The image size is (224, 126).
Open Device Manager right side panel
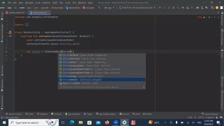click(x=222, y=37)
